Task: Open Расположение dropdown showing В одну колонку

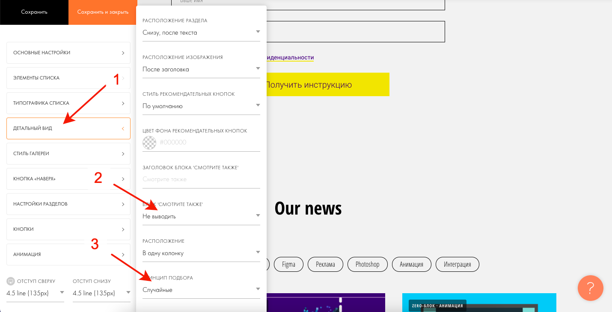Action: [201, 253]
